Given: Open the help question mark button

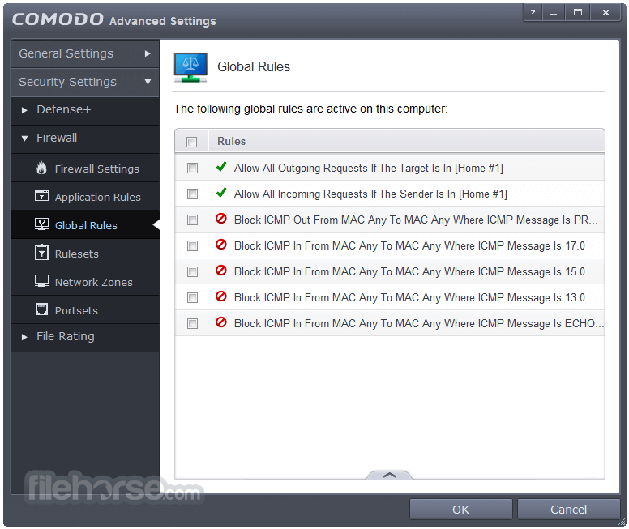Looking at the screenshot, I should click(x=533, y=13).
